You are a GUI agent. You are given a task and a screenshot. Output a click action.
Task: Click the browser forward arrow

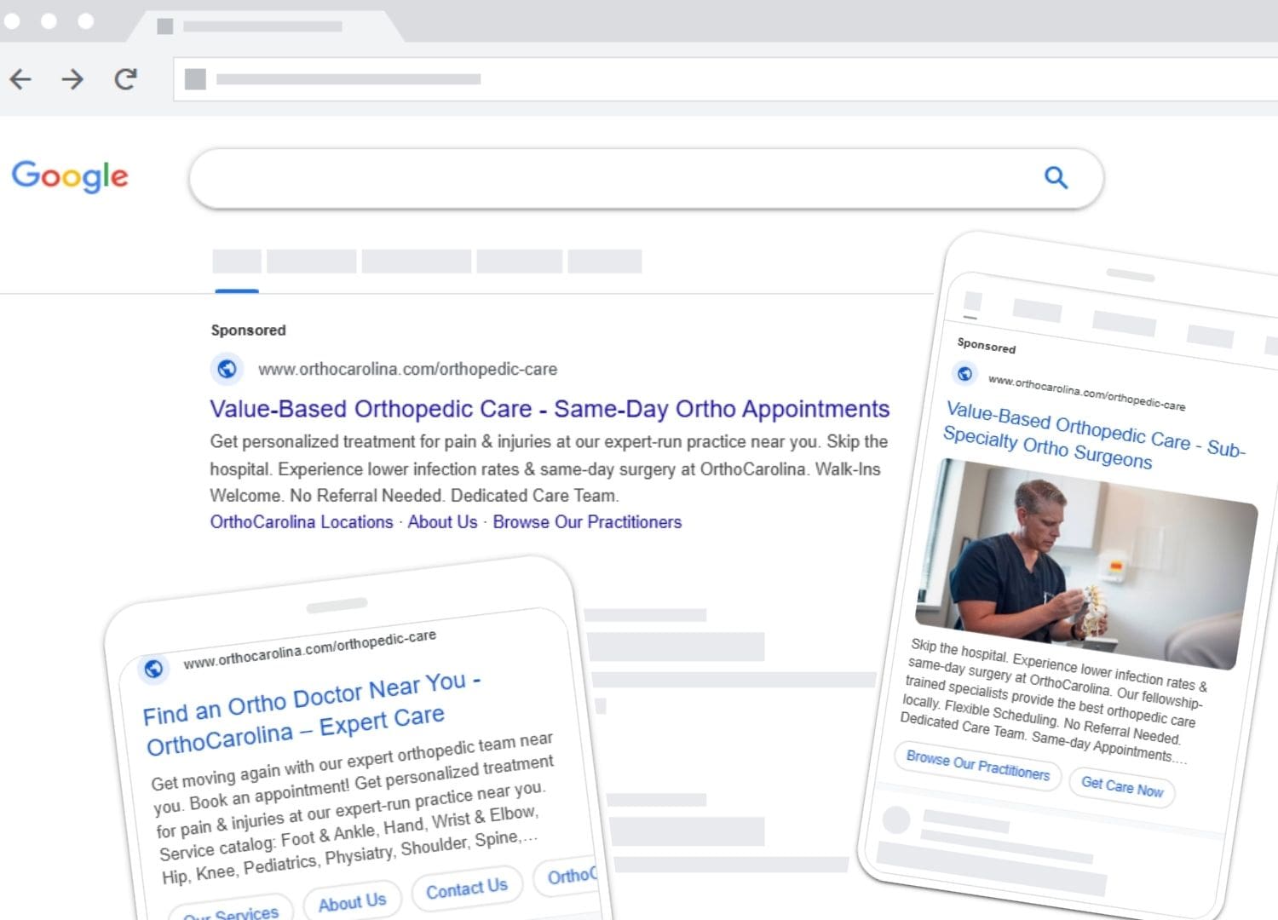coord(72,79)
